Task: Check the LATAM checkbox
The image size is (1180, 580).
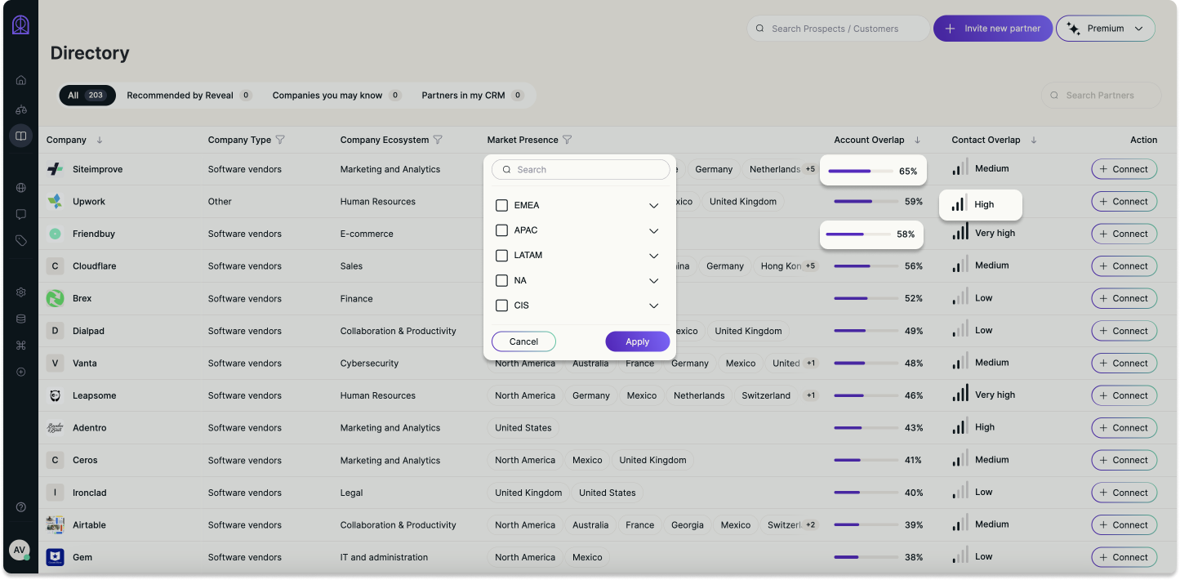Action: tap(502, 256)
